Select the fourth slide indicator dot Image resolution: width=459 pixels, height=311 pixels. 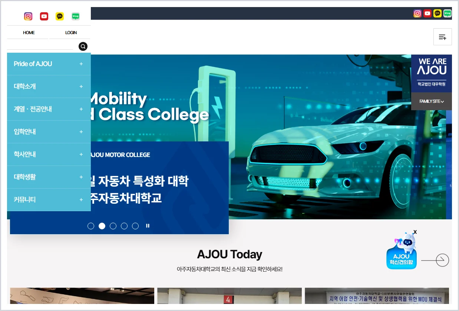(x=124, y=226)
